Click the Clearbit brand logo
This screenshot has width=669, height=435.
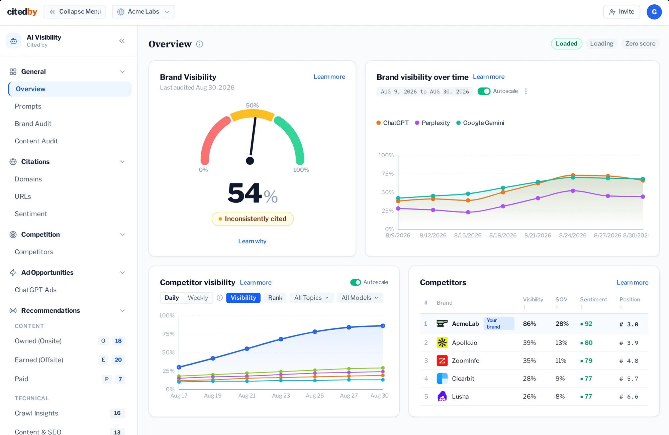pyautogui.click(x=442, y=379)
